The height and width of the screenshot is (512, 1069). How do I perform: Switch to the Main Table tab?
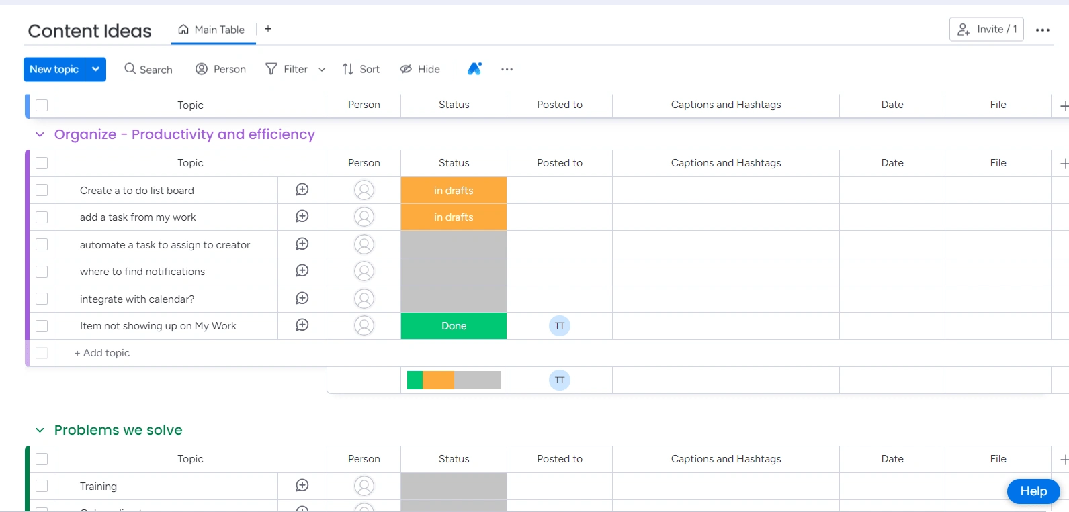coord(212,30)
